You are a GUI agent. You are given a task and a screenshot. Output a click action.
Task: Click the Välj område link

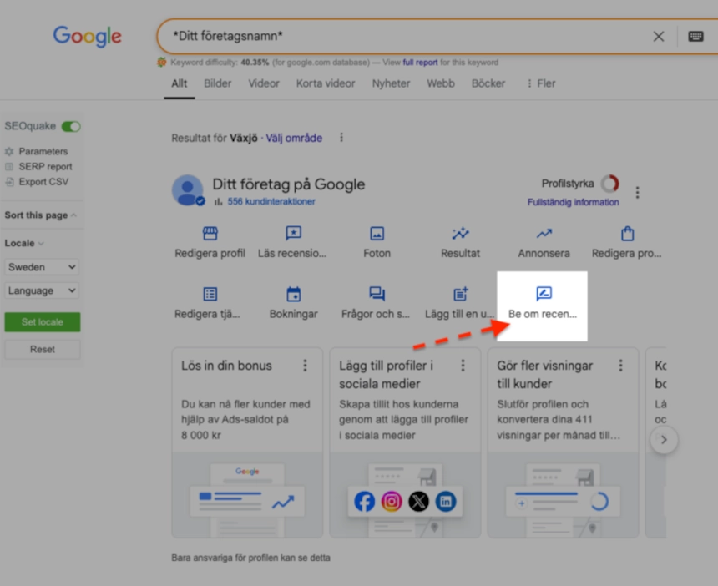point(294,138)
